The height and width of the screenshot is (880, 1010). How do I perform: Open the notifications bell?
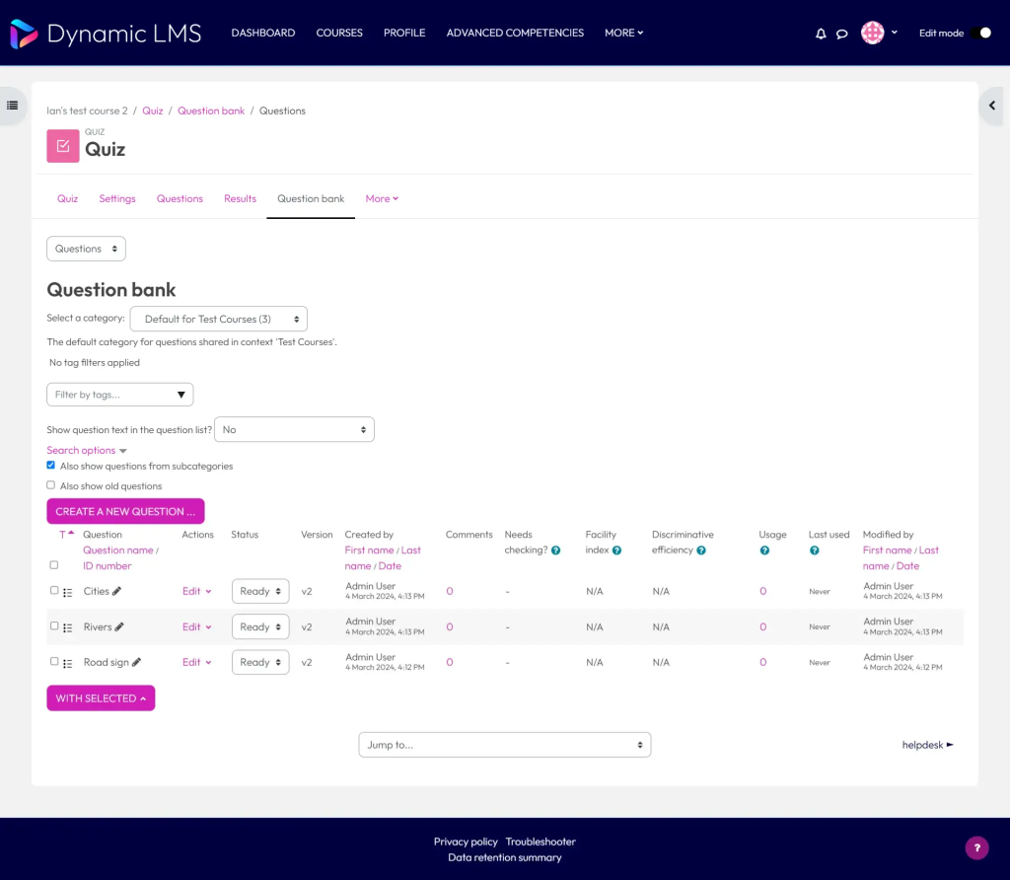(x=821, y=34)
